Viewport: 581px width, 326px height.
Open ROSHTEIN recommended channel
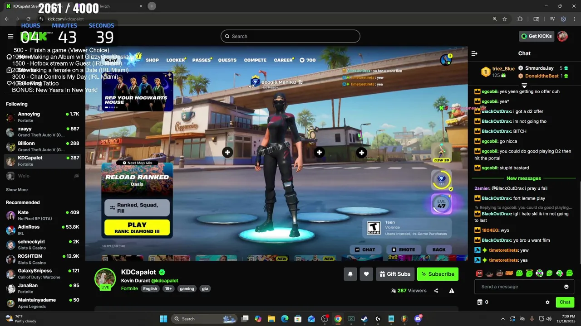pyautogui.click(x=43, y=259)
